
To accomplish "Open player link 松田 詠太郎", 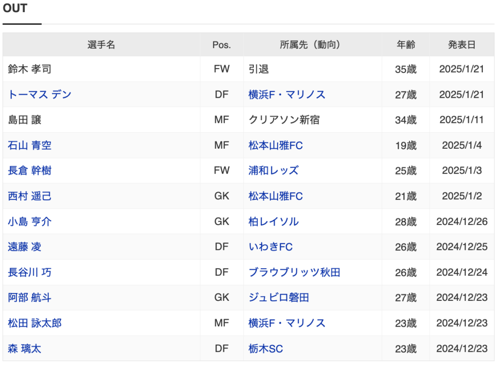I will [x=35, y=323].
